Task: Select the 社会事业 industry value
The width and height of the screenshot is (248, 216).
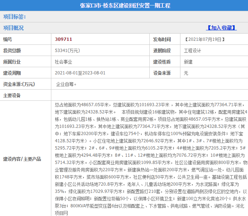Action: [64, 62]
